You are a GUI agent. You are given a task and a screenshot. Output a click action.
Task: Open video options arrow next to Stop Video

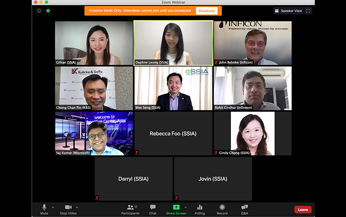tap(77, 207)
